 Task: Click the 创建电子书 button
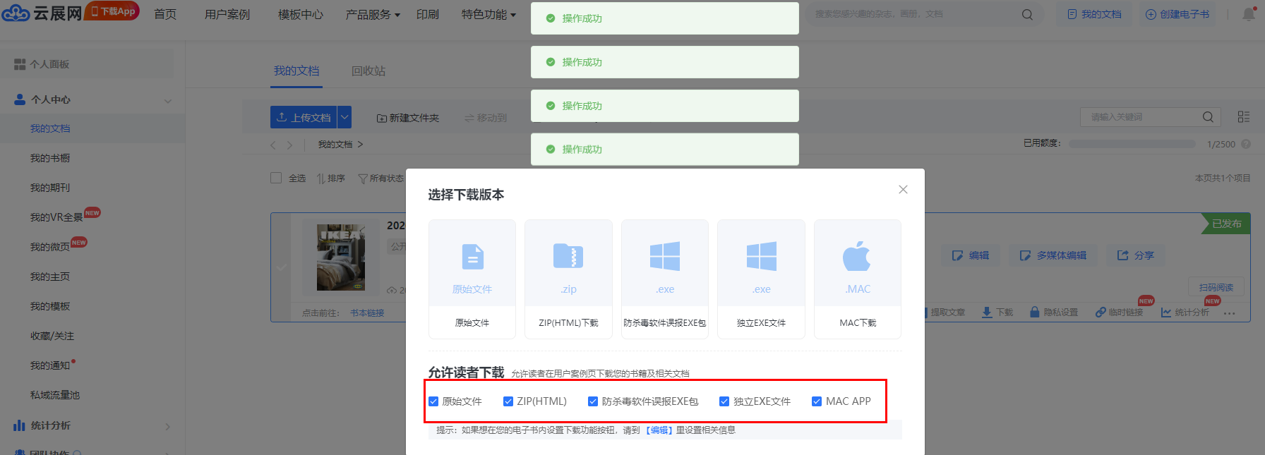click(1177, 14)
